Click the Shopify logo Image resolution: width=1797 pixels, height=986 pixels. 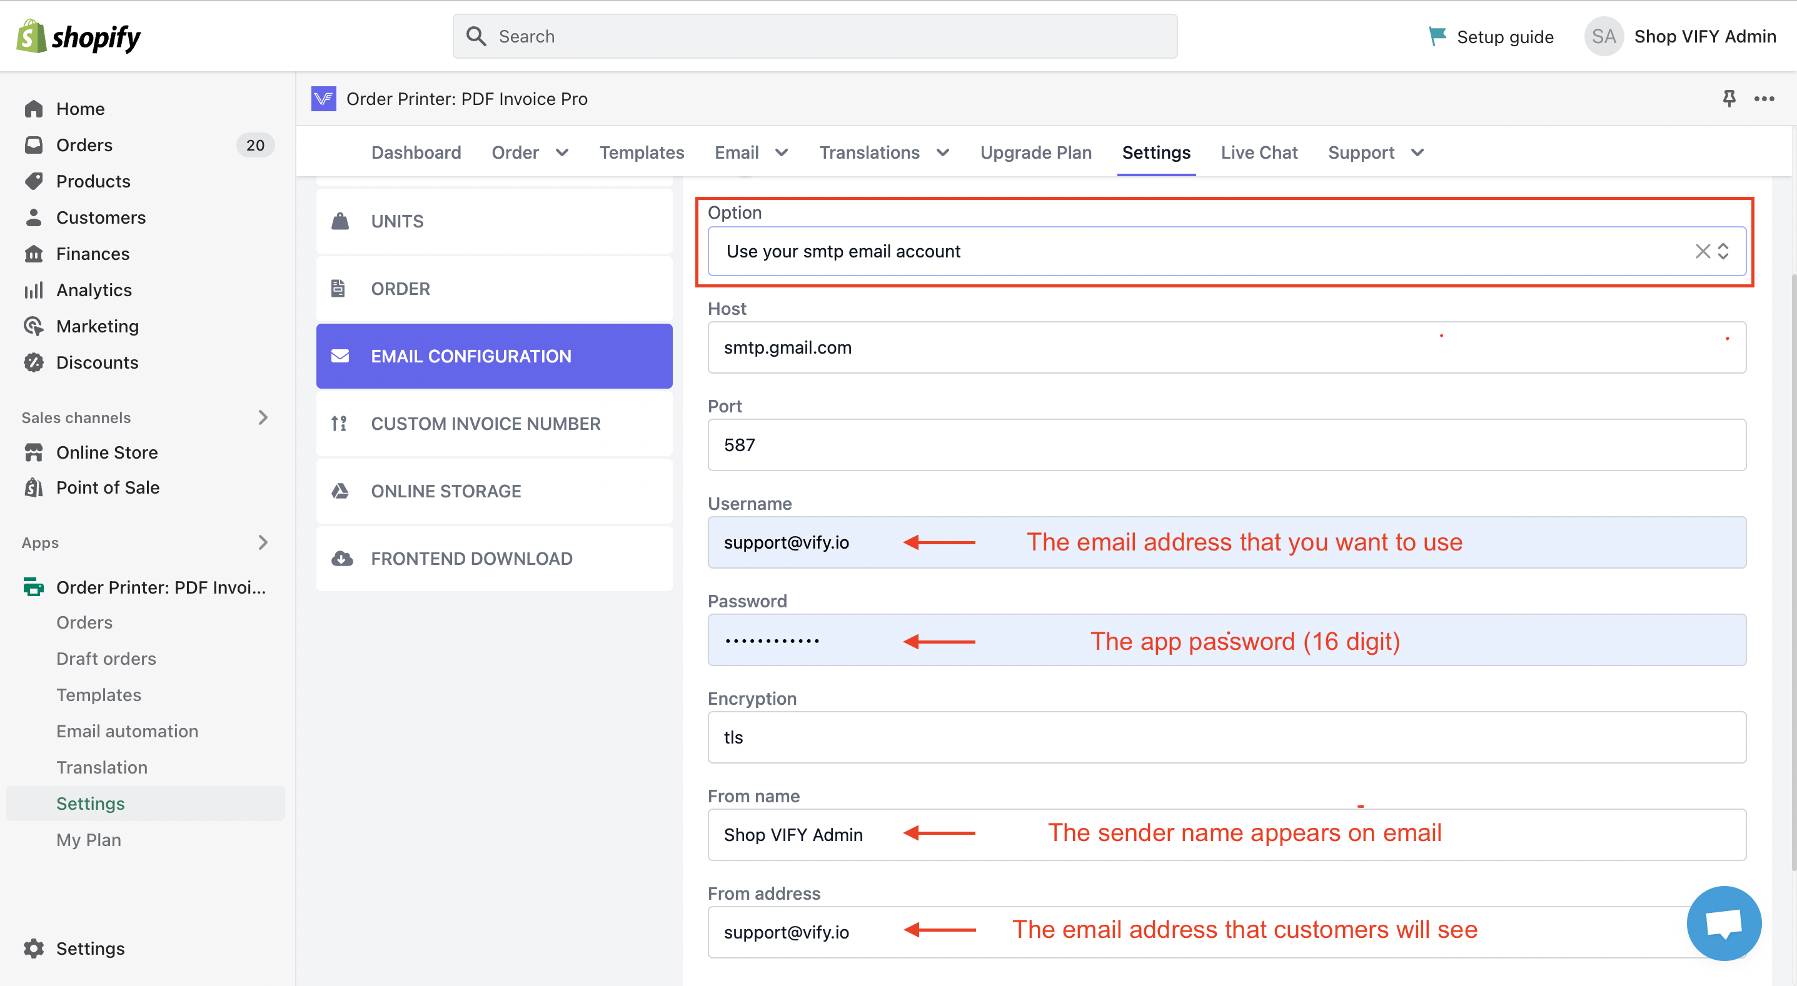(78, 36)
